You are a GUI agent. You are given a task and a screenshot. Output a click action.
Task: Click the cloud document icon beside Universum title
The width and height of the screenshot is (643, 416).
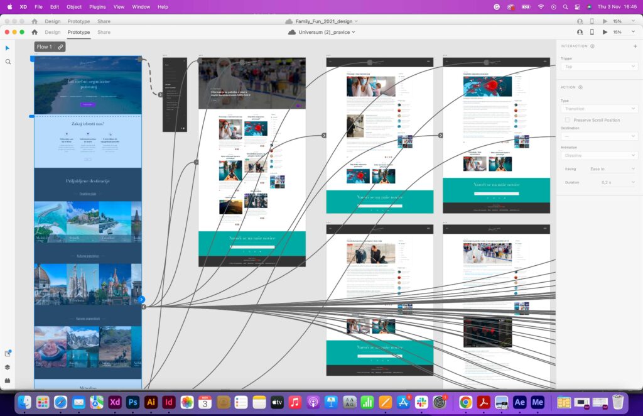[x=292, y=32]
